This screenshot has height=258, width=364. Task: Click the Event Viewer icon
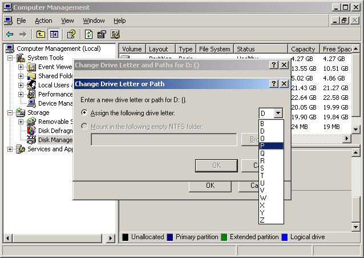(31, 67)
